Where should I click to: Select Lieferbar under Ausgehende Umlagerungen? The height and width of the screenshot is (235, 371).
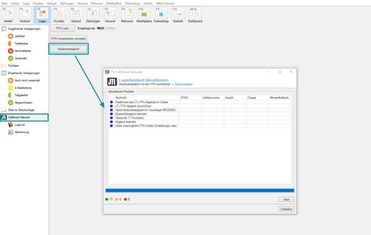[20, 36]
